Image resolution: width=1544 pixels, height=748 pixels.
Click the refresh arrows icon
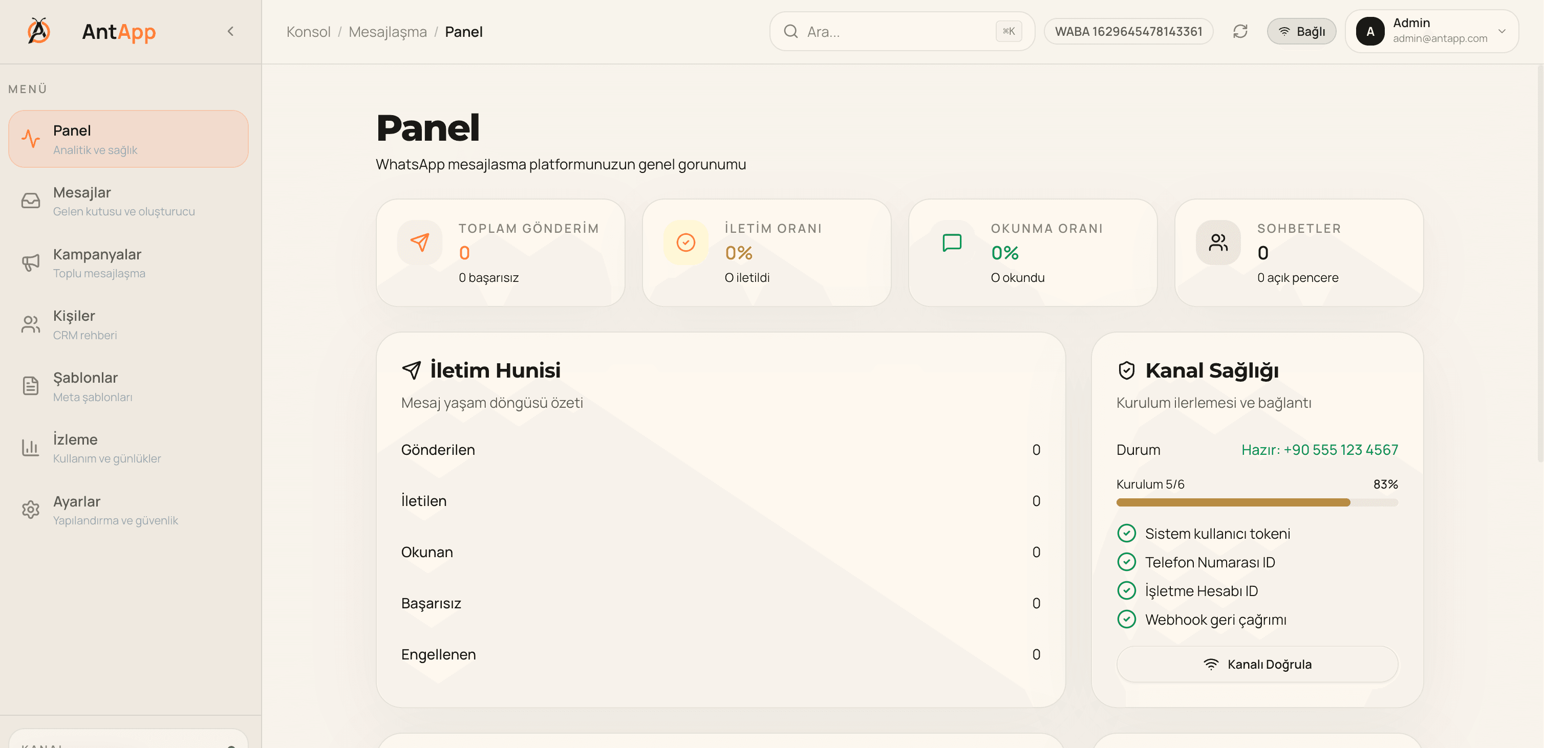point(1240,31)
